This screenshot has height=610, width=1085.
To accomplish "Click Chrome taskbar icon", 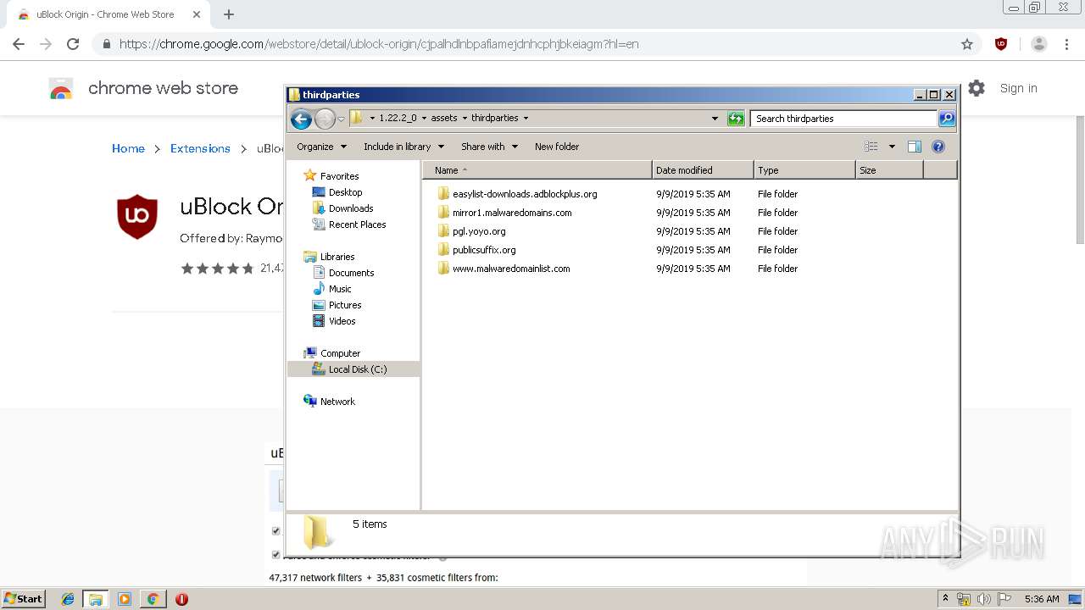I will (x=153, y=599).
